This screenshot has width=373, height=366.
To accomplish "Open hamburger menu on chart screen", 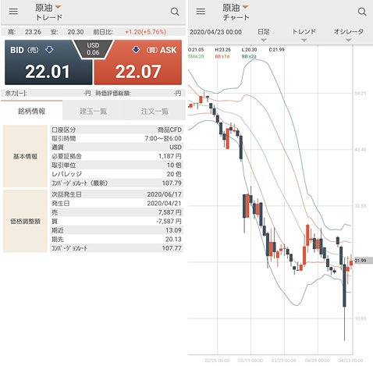I will tap(201, 12).
